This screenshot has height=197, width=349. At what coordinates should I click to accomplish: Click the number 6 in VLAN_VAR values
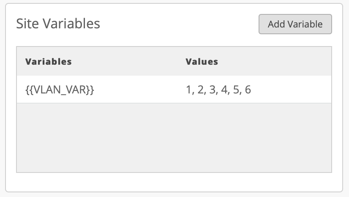click(x=248, y=90)
